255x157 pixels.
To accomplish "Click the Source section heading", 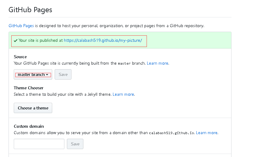I will click(x=20, y=57).
